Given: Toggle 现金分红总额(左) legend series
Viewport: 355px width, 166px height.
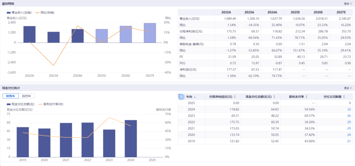Looking at the screenshot, I should coord(21,104).
